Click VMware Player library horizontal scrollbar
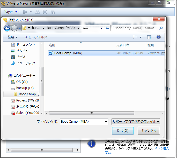This screenshot has width=177, height=158. click(42, 150)
